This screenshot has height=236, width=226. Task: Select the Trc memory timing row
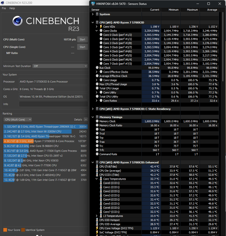pyautogui.click(x=155, y=146)
